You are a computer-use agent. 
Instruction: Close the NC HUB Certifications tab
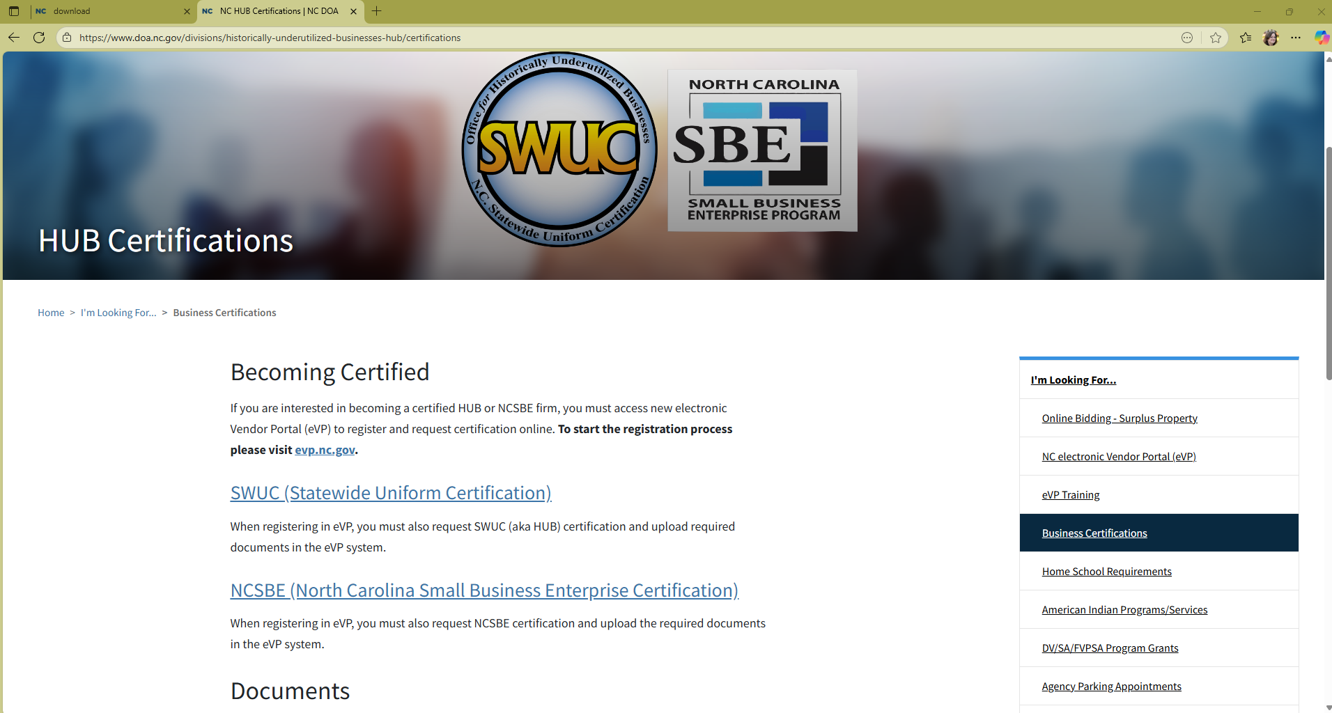353,11
